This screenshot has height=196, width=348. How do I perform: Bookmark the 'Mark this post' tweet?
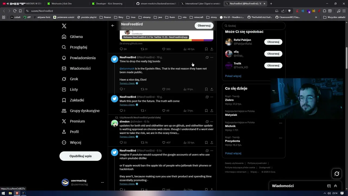(206, 111)
